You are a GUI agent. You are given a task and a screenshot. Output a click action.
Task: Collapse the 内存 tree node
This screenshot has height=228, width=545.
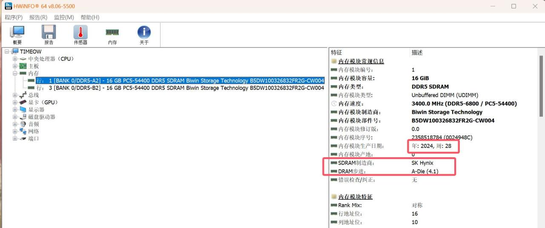15,73
